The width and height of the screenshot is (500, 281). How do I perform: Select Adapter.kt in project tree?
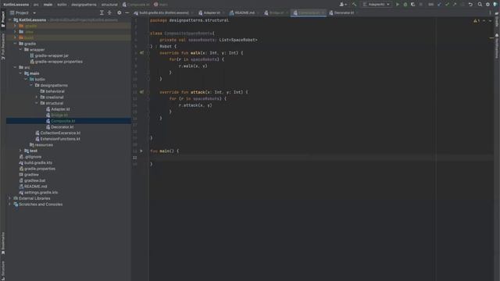60,109
